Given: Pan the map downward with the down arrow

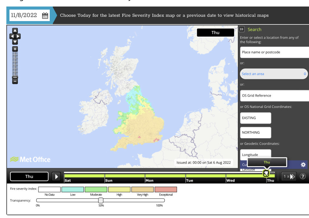Looking at the screenshot, I should (x=15, y=42).
